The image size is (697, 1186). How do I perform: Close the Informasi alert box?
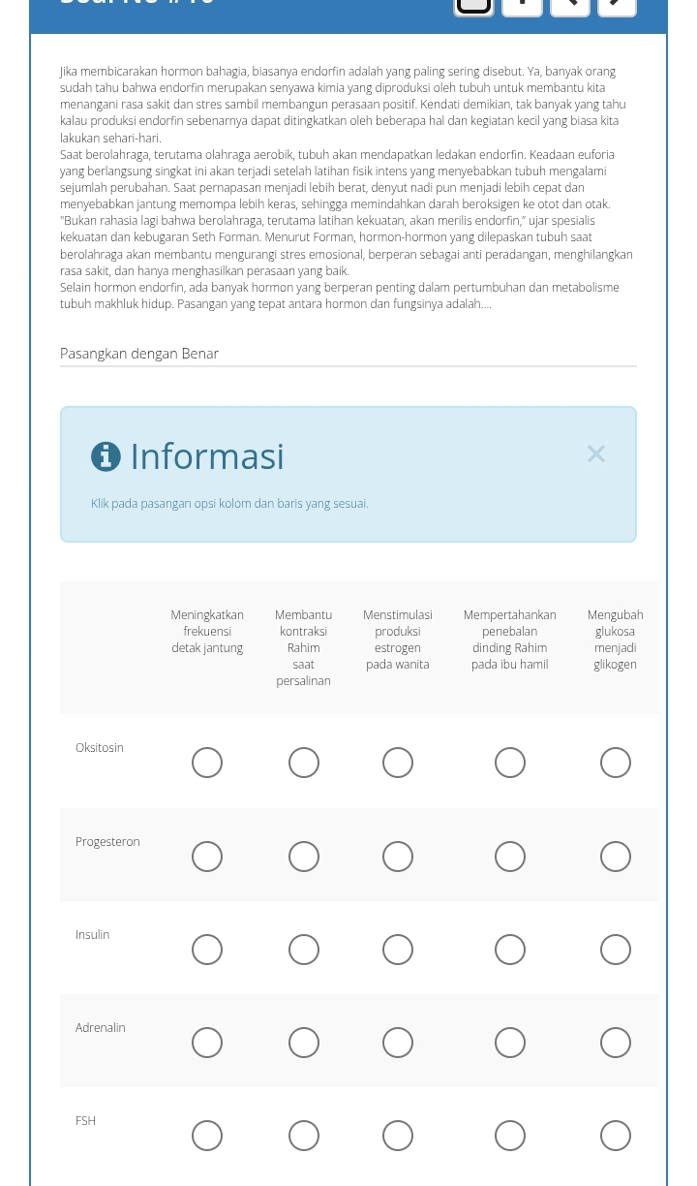point(595,453)
